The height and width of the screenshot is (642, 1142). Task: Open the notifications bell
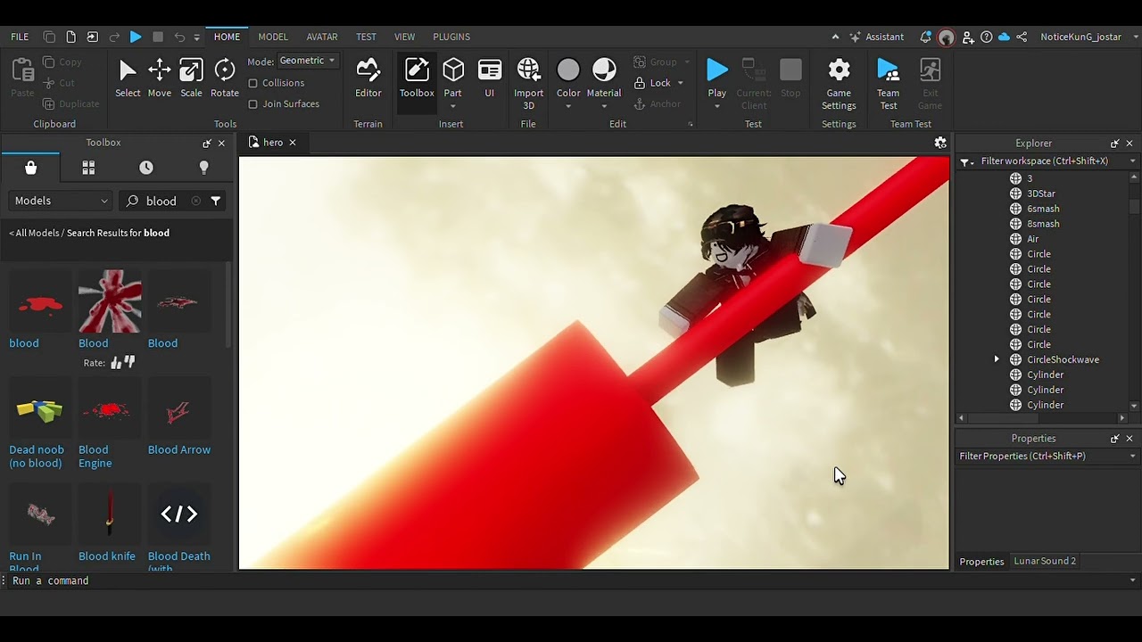pyautogui.click(x=925, y=37)
